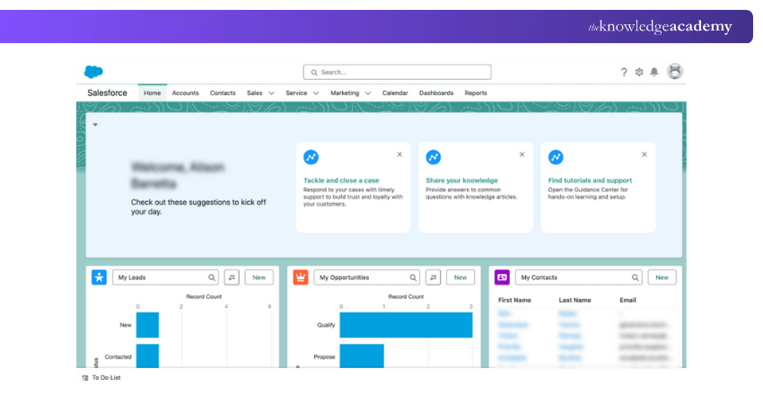
Task: Open the notifications bell
Action: point(654,72)
